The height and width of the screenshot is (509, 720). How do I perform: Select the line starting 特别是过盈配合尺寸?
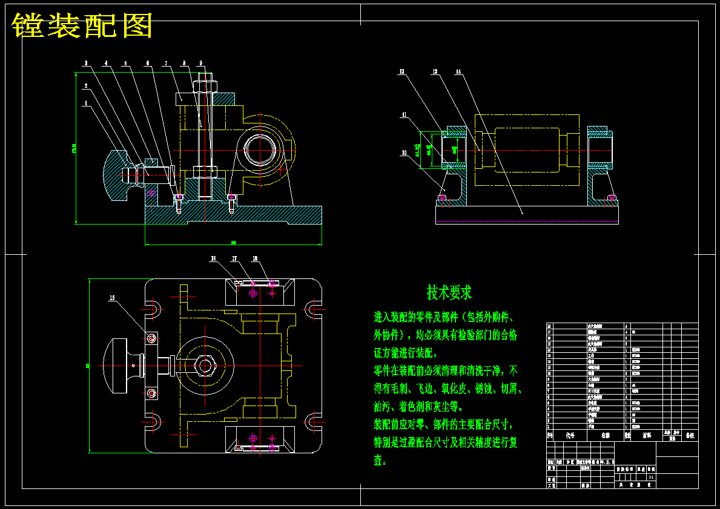446,442
